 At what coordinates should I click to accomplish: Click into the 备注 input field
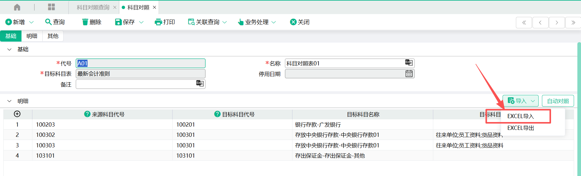click(136, 84)
